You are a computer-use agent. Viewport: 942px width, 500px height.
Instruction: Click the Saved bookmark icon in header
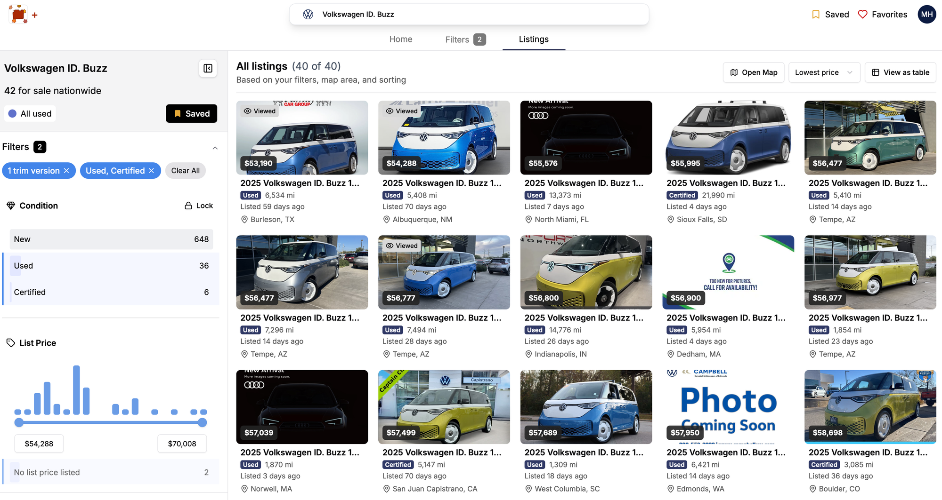click(x=816, y=15)
